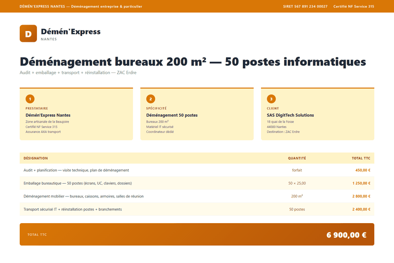Click the 1 250,00 € amount
Viewport: 394px width, 263px height.
pos(361,183)
